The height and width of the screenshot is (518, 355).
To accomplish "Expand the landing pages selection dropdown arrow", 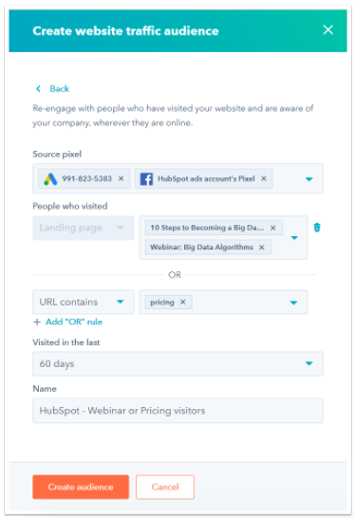I will tap(294, 237).
